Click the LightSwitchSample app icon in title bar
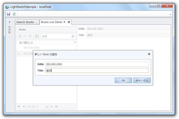 click(7, 7)
